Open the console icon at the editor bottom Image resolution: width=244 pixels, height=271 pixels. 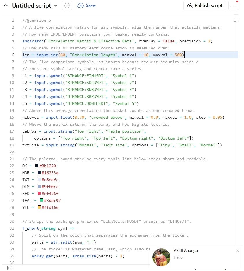pyautogui.click(x=10, y=268)
